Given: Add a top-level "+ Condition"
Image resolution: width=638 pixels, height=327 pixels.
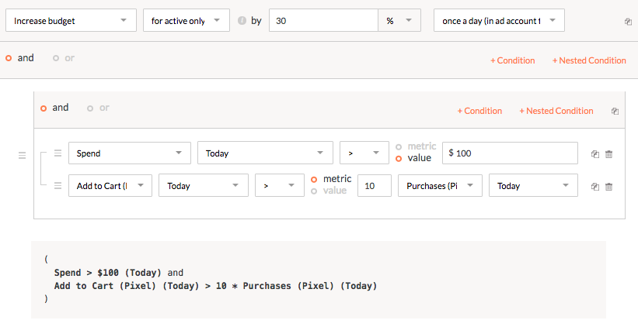Looking at the screenshot, I should [x=512, y=60].
